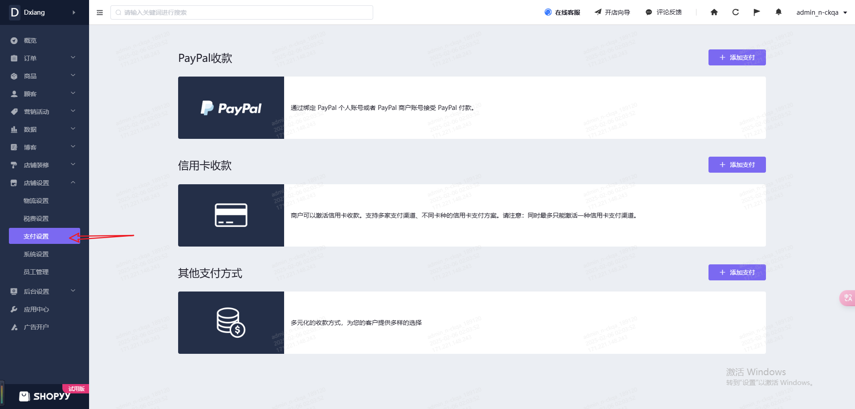Expand the 顾客 menu chevron
This screenshot has height=409, width=855.
(x=73, y=93)
